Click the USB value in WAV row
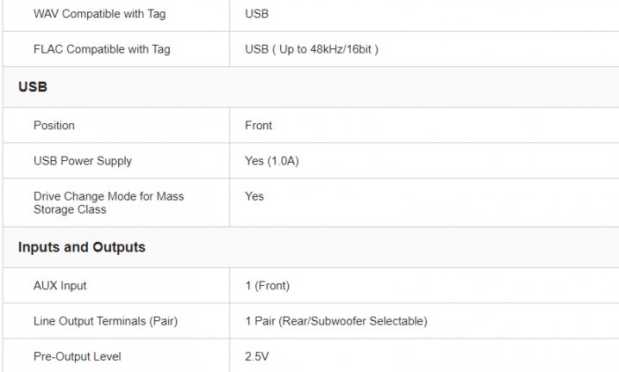The height and width of the screenshot is (372, 619). point(257,14)
